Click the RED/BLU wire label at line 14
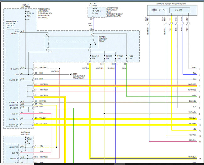The height and width of the screenshot is (165, 204). [x=192, y=140]
